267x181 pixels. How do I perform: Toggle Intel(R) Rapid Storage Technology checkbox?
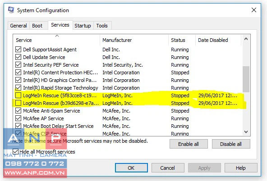(18, 88)
